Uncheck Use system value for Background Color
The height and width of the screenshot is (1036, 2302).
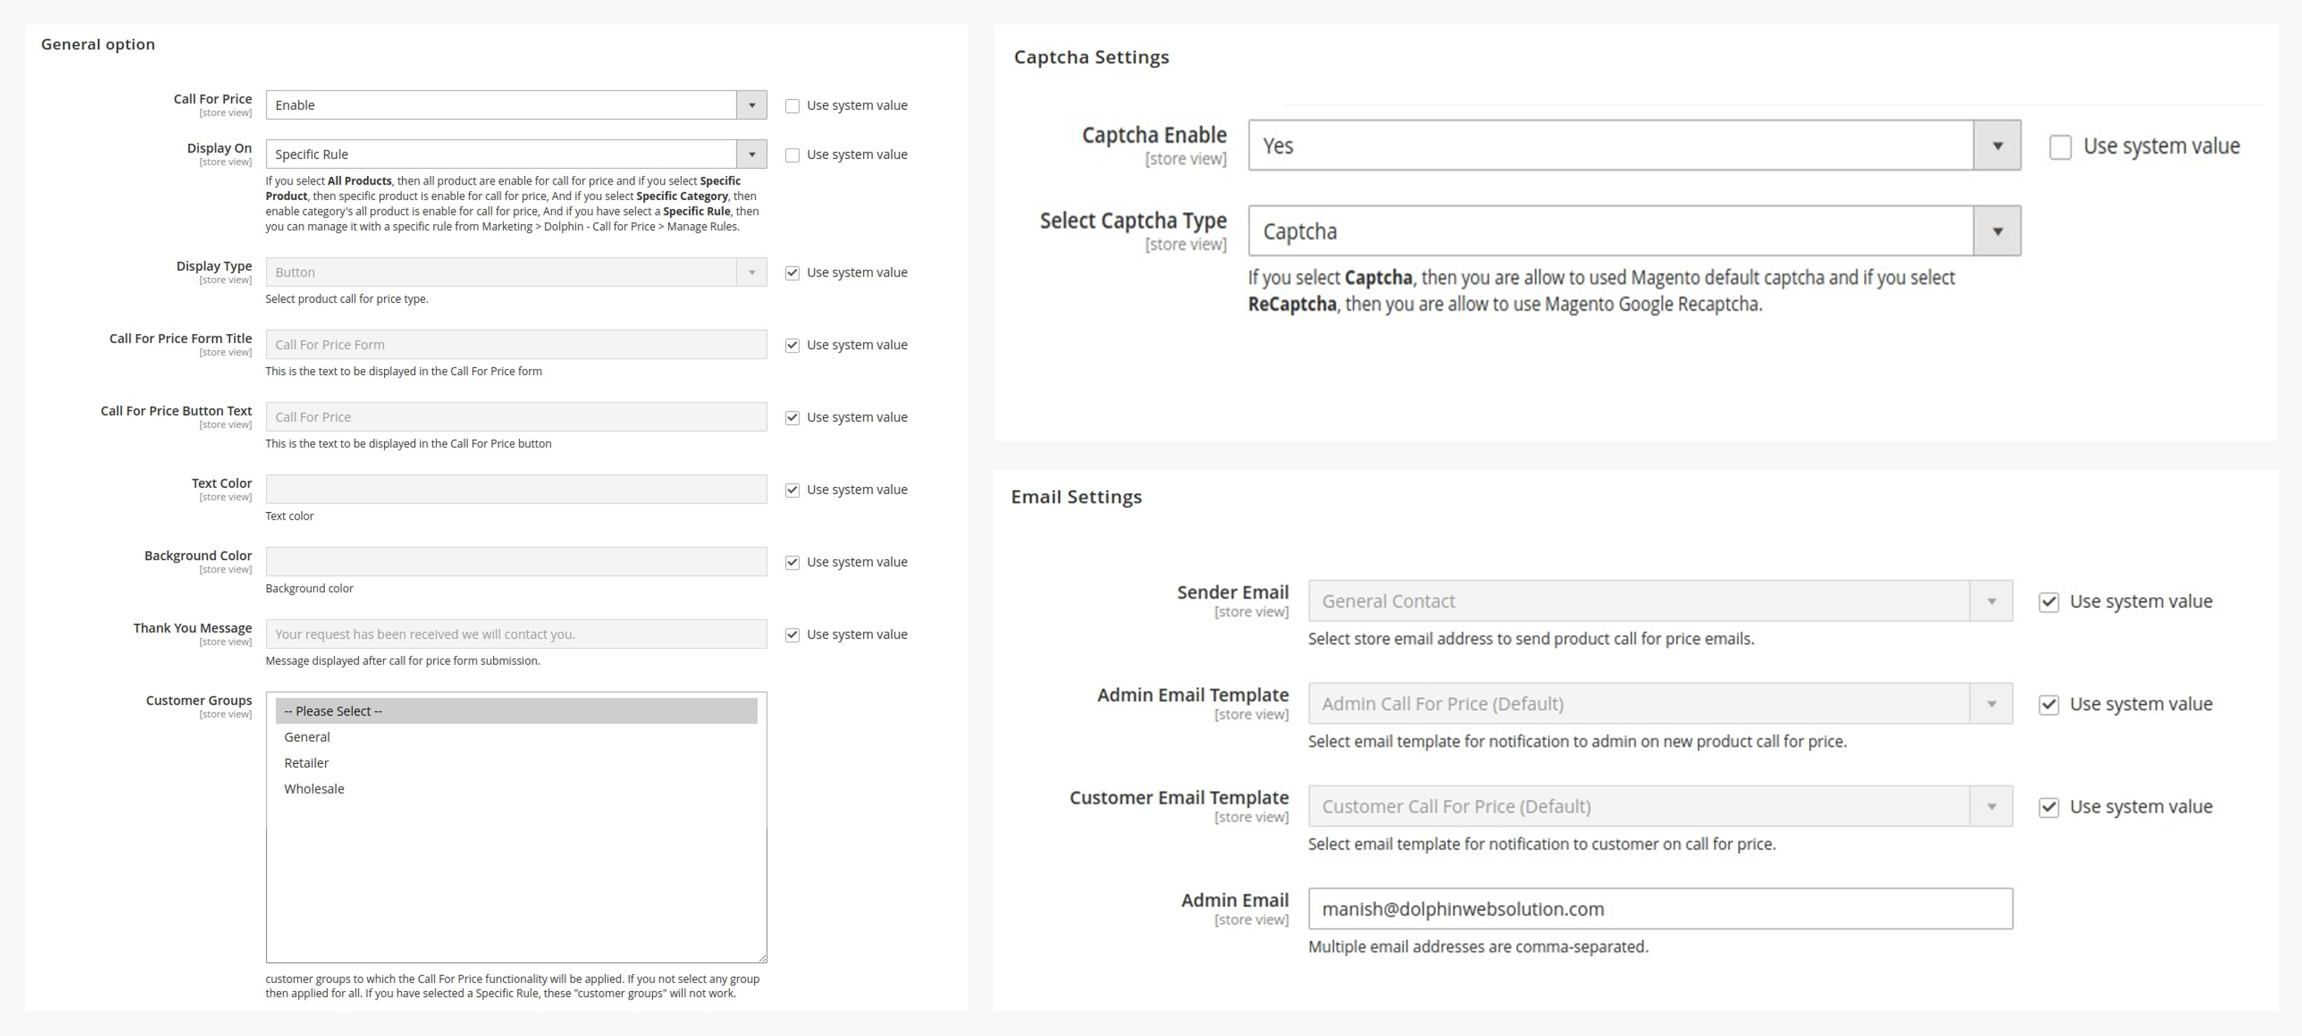[792, 562]
